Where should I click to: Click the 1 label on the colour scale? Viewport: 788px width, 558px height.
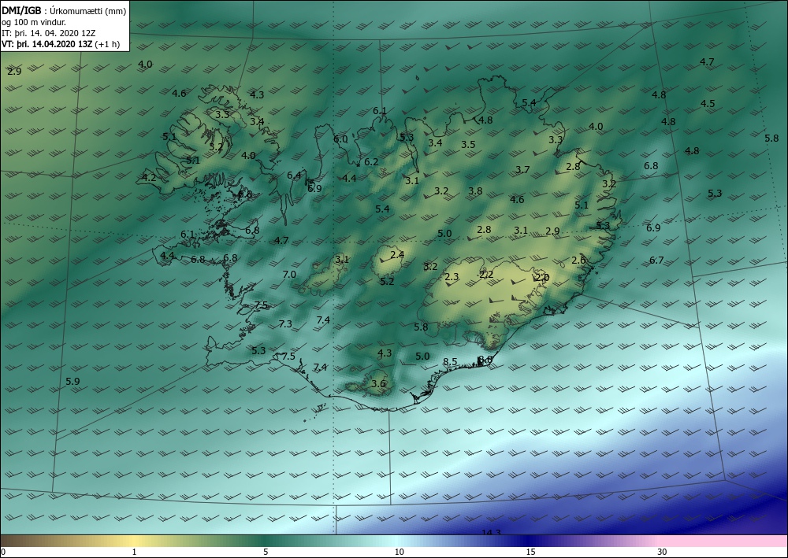[134, 552]
